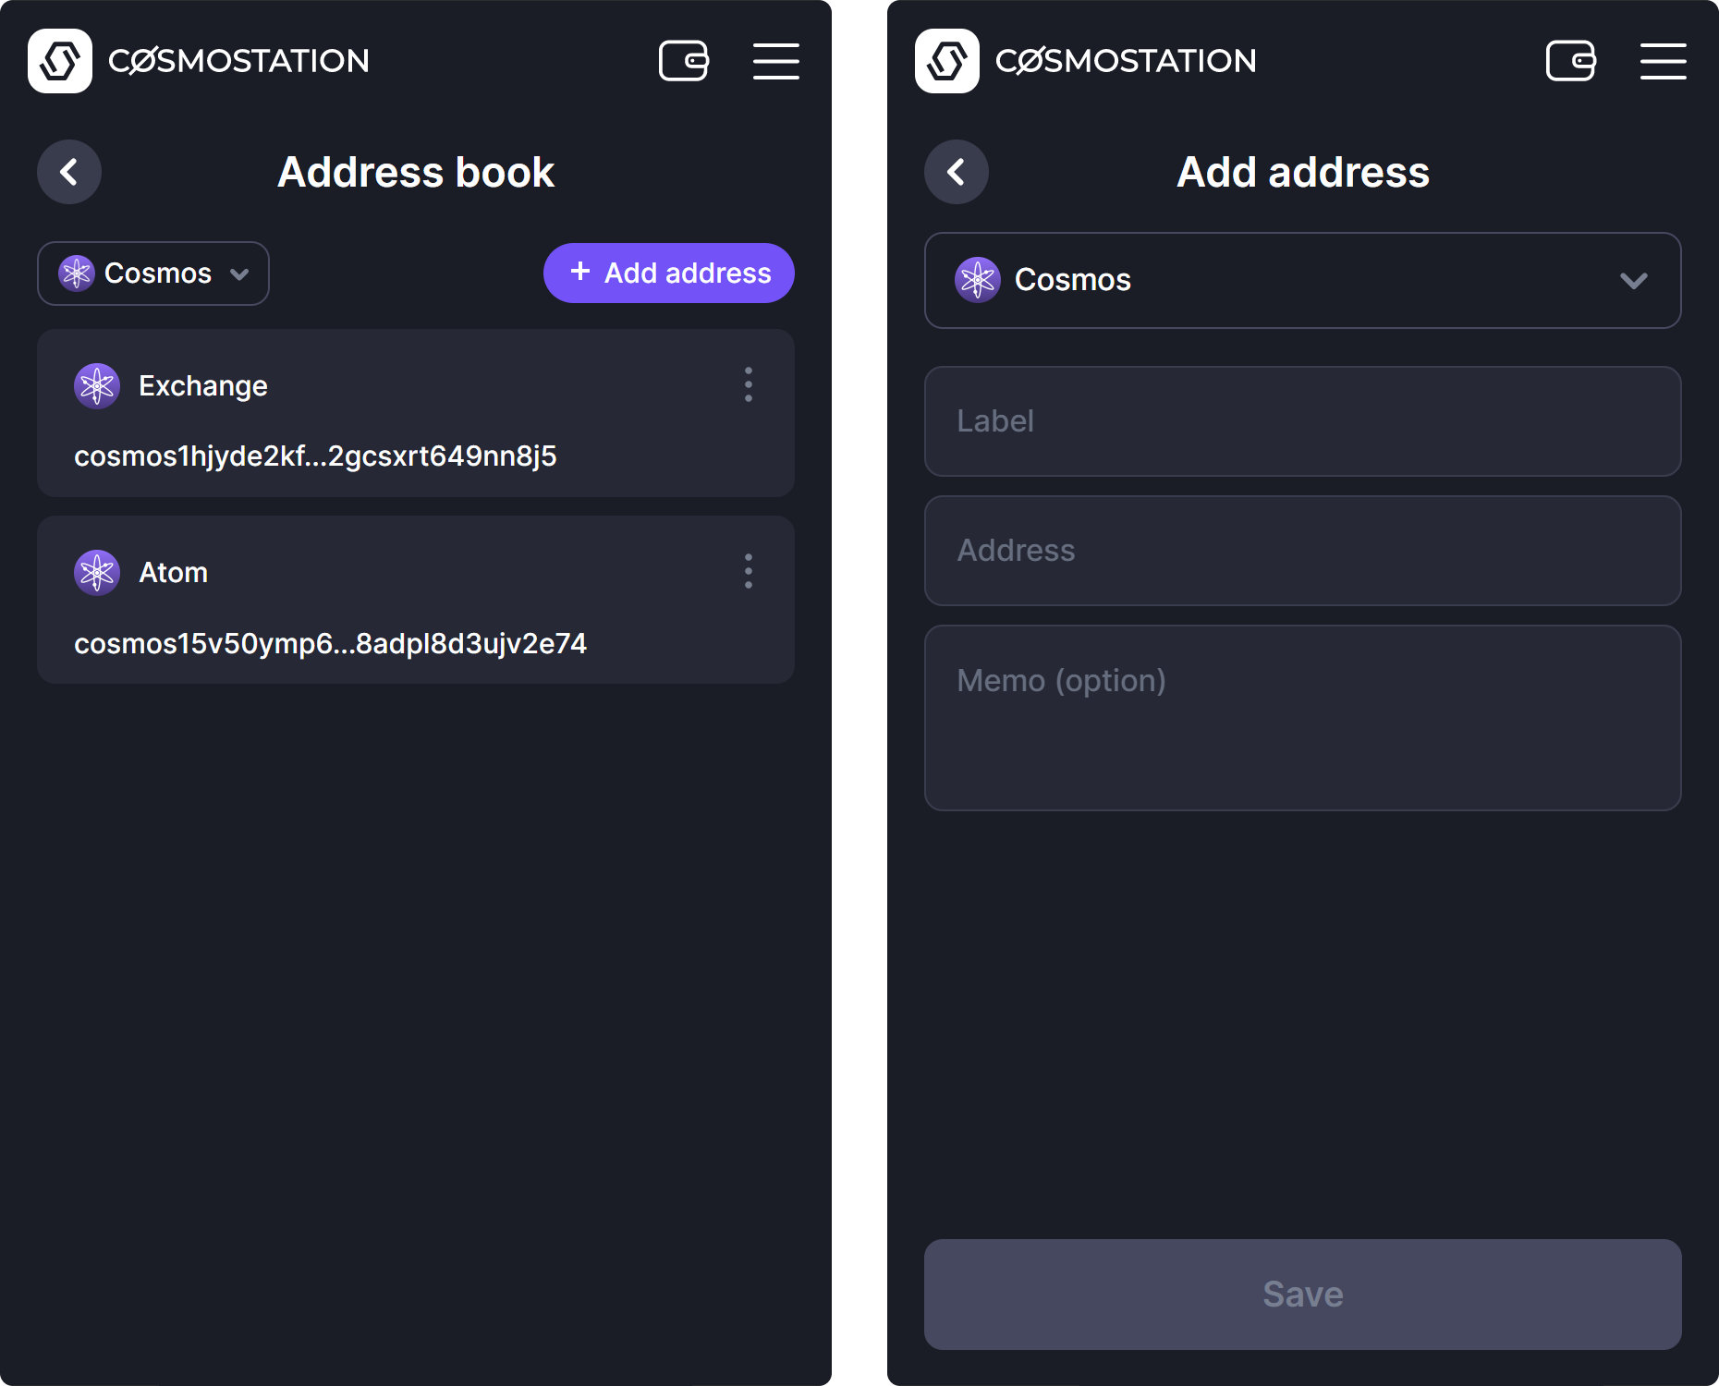The image size is (1719, 1386).
Task: Open chain filter Cosmos dropdown in Address book
Action: pyautogui.click(x=153, y=274)
